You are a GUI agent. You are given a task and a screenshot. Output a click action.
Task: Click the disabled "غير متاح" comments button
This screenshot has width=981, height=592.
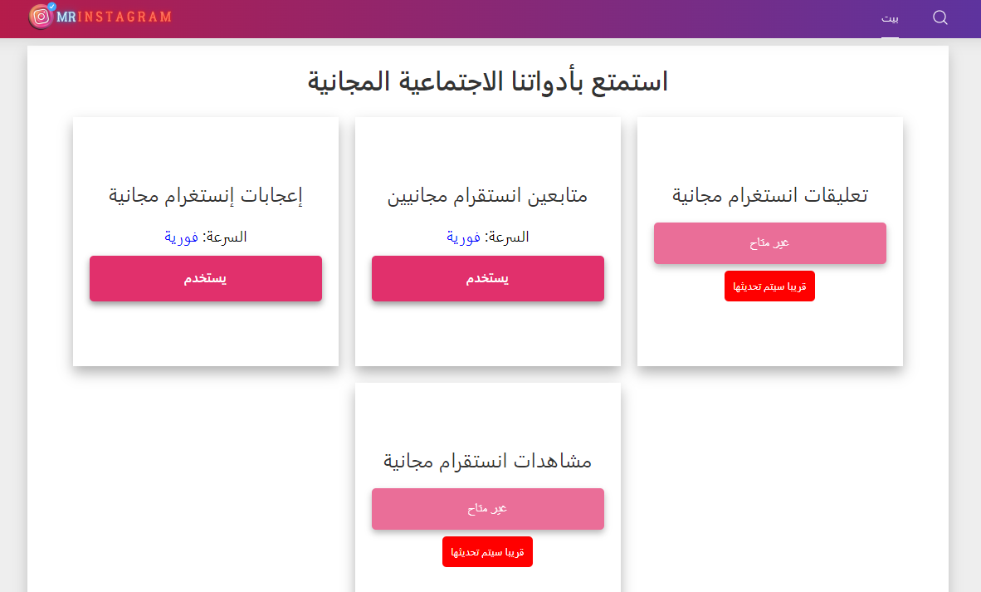point(769,242)
